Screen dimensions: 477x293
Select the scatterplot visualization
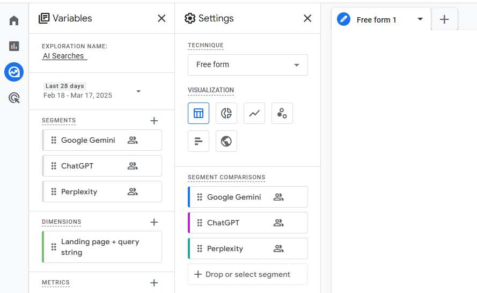(x=282, y=113)
